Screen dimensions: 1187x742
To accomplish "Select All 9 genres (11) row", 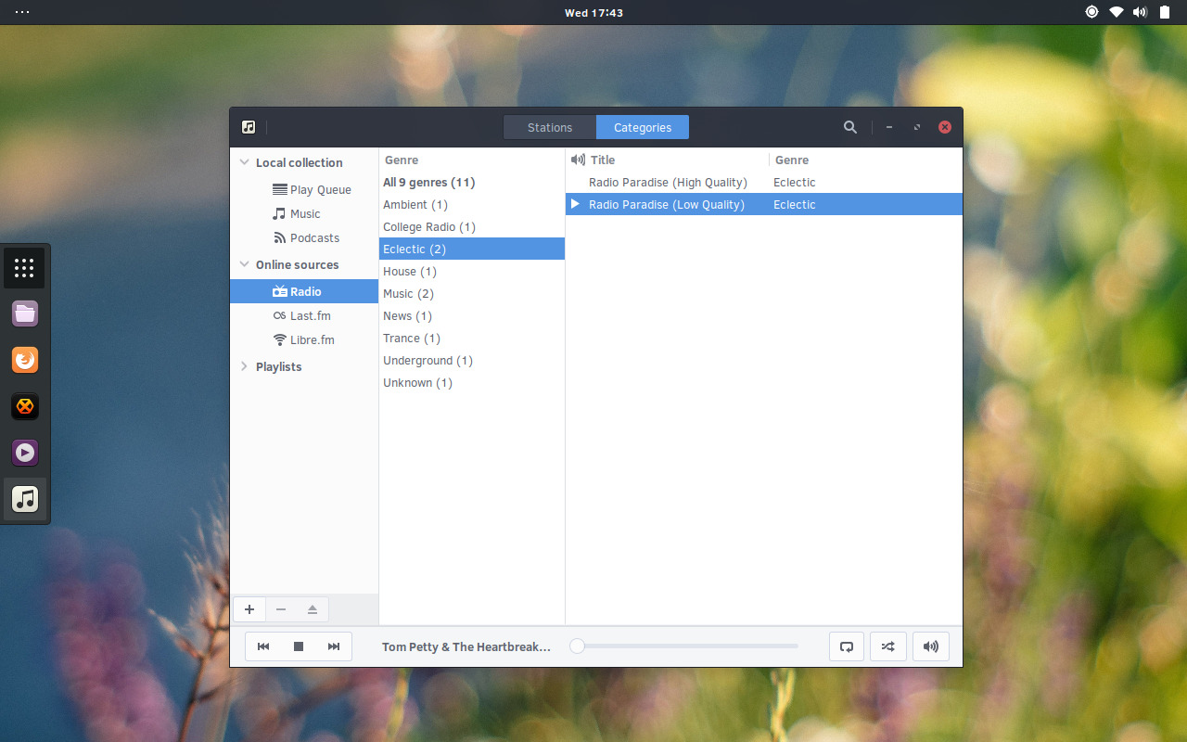I will 472,182.
